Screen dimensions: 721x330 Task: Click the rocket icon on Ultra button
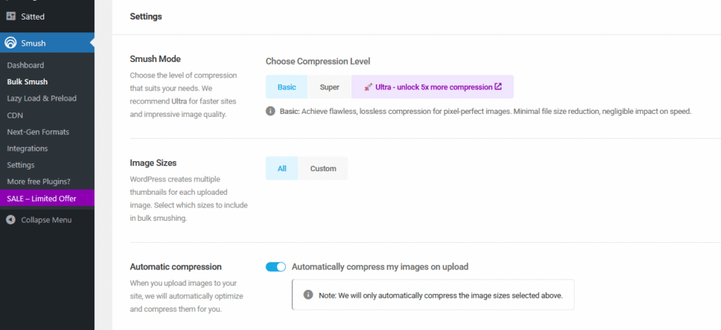[368, 87]
